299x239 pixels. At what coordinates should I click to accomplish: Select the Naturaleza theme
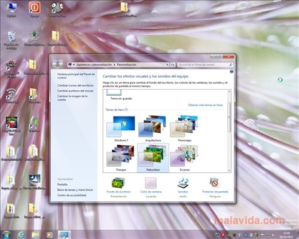pyautogui.click(x=153, y=158)
